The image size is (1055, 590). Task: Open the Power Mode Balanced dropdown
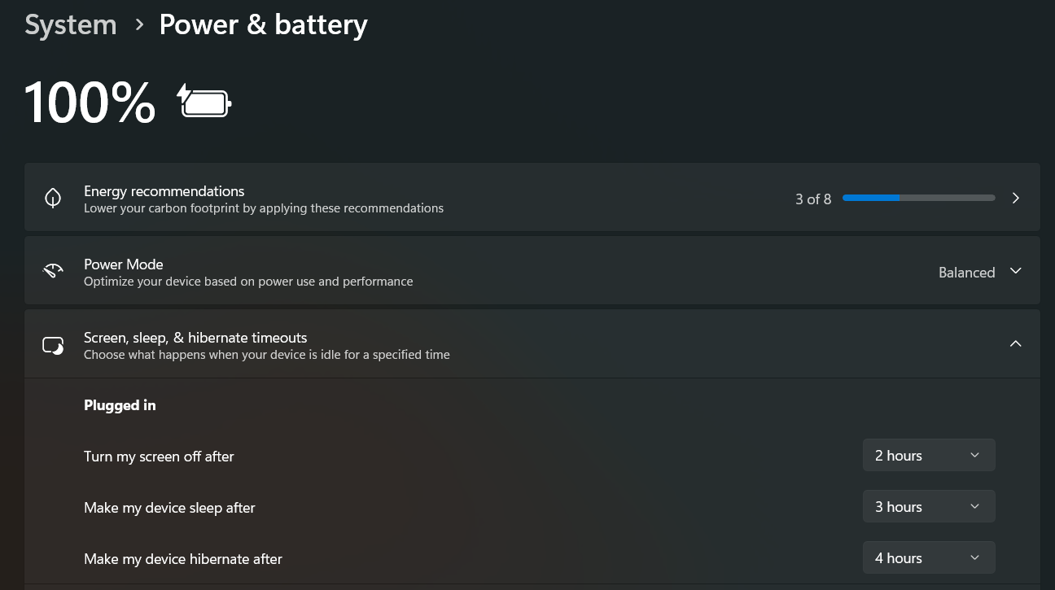[x=979, y=272]
